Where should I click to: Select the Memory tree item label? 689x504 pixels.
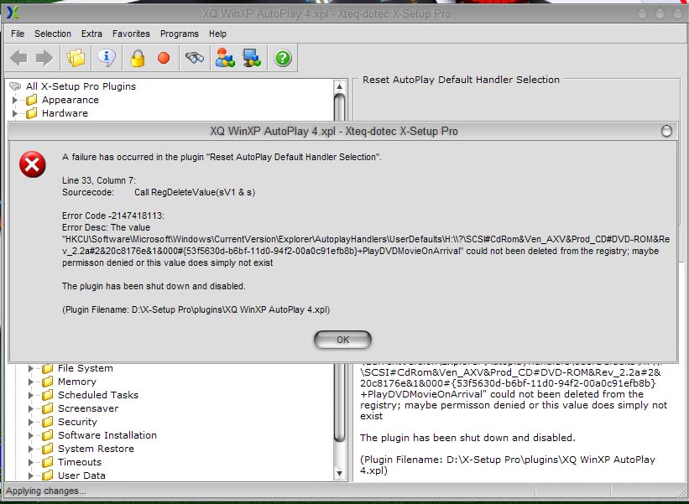coord(77,382)
